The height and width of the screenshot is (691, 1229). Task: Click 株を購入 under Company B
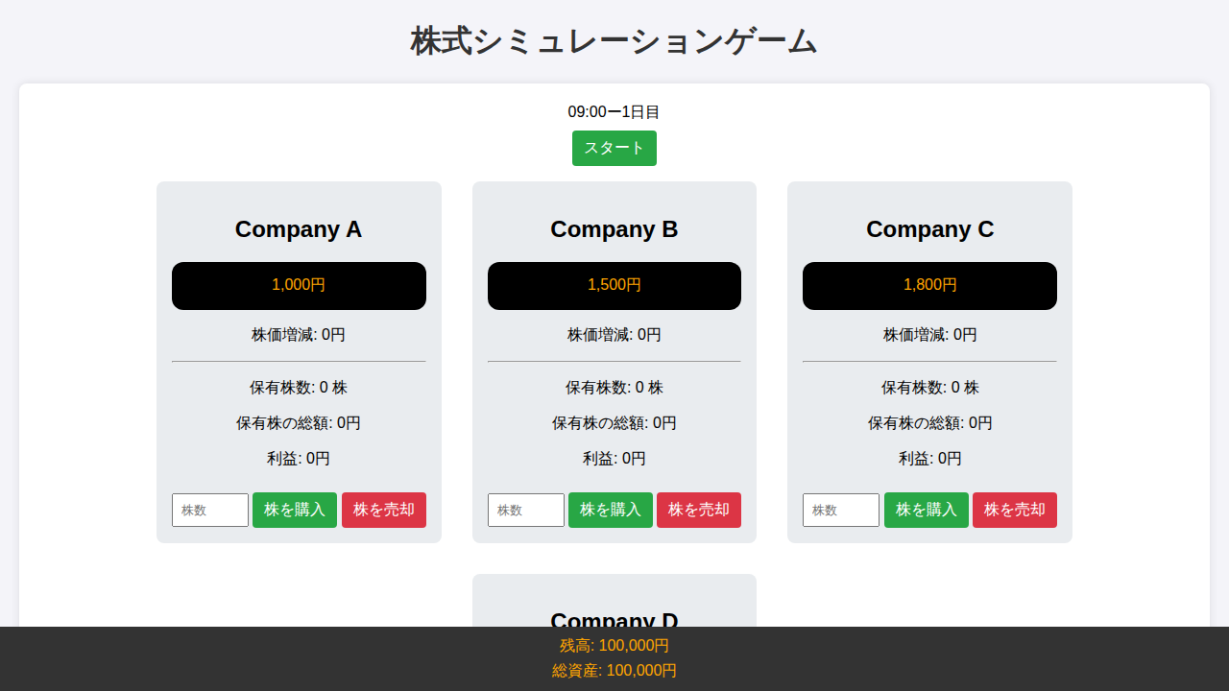(x=611, y=510)
